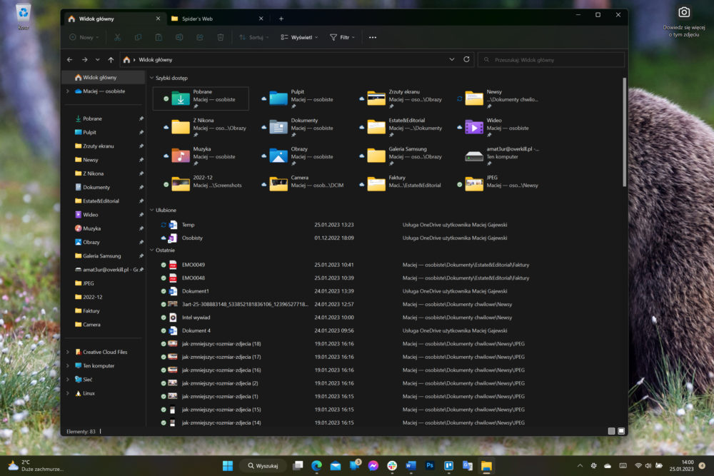
Task: Select Maciej — osobiste in navigation pane
Action: (104, 91)
